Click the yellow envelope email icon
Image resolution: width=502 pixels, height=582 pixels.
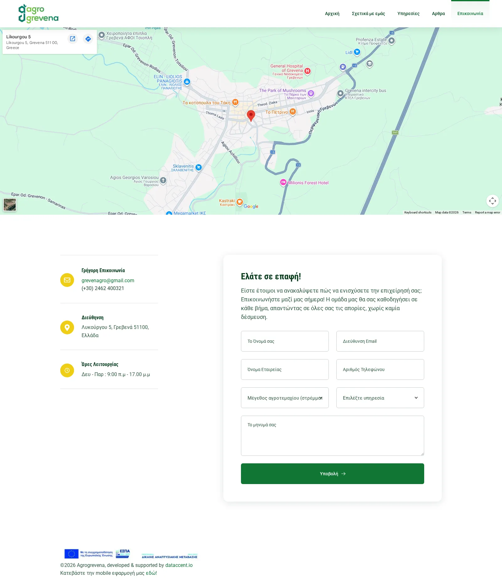pyautogui.click(x=67, y=280)
